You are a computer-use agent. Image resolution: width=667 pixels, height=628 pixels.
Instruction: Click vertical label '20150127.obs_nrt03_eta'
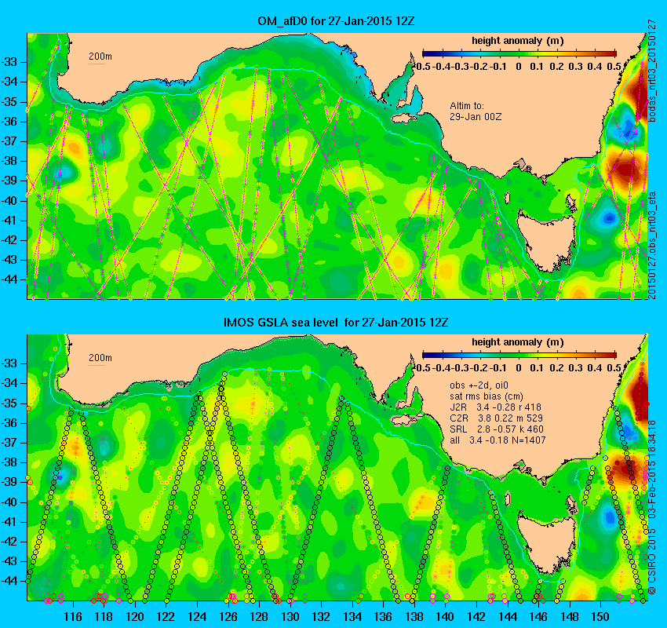(653, 245)
